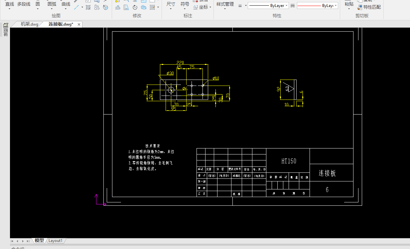Switch to the 模型 model tab
The width and height of the screenshot is (410, 249).
pos(39,240)
